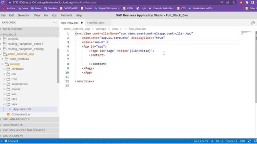257x144 pixels.
Task: Expand the project2 folder
Action: click(x=13, y=39)
